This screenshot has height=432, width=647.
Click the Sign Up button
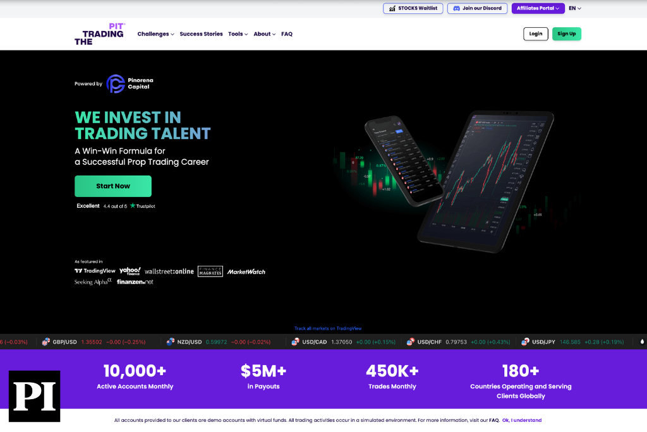[567, 34]
